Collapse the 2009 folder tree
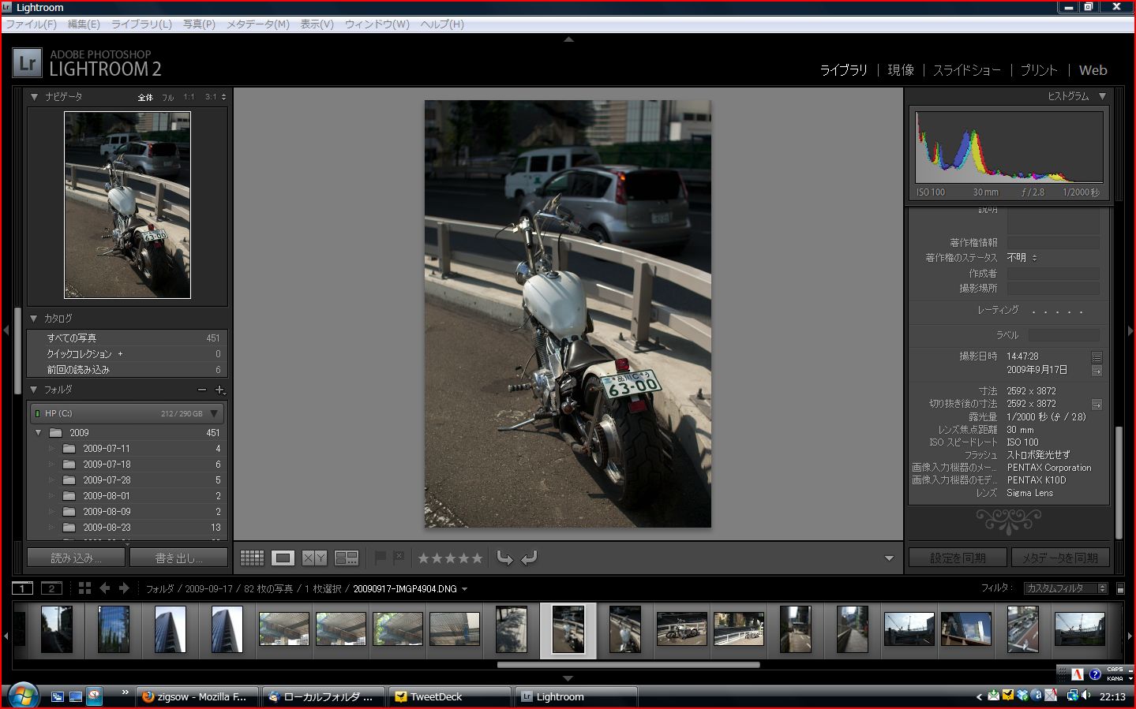1136x709 pixels. pyautogui.click(x=38, y=433)
